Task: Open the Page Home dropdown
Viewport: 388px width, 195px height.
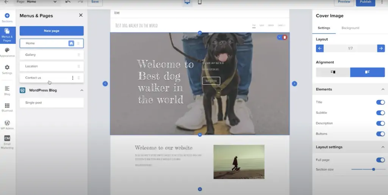Action: [37, 2]
